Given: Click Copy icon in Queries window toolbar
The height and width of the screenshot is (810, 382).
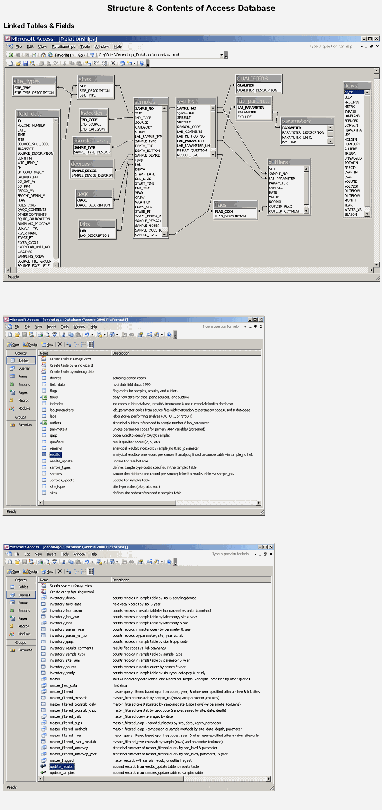Looking at the screenshot, I should (x=71, y=561).
